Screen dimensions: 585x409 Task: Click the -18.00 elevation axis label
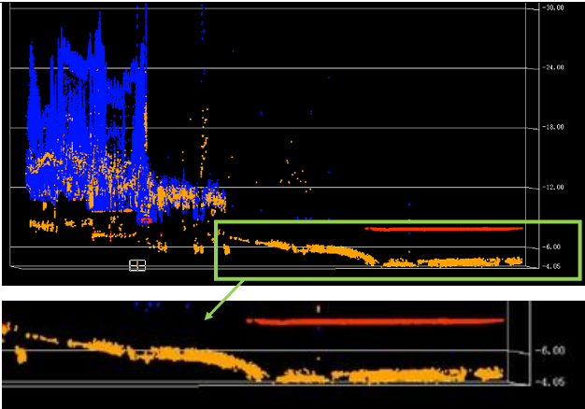click(x=553, y=127)
